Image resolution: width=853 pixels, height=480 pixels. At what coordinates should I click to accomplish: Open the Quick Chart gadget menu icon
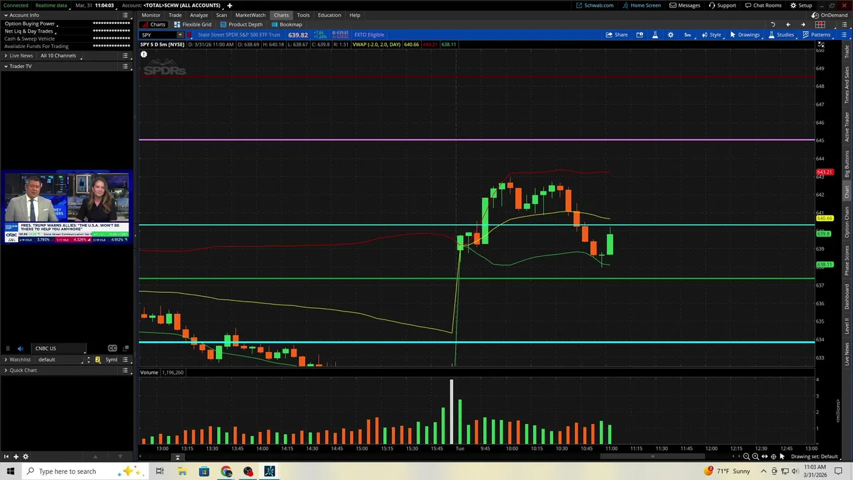click(125, 370)
